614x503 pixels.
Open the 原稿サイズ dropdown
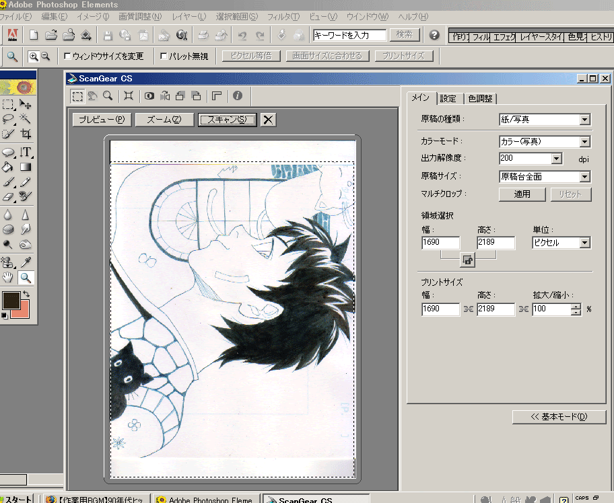[584, 177]
